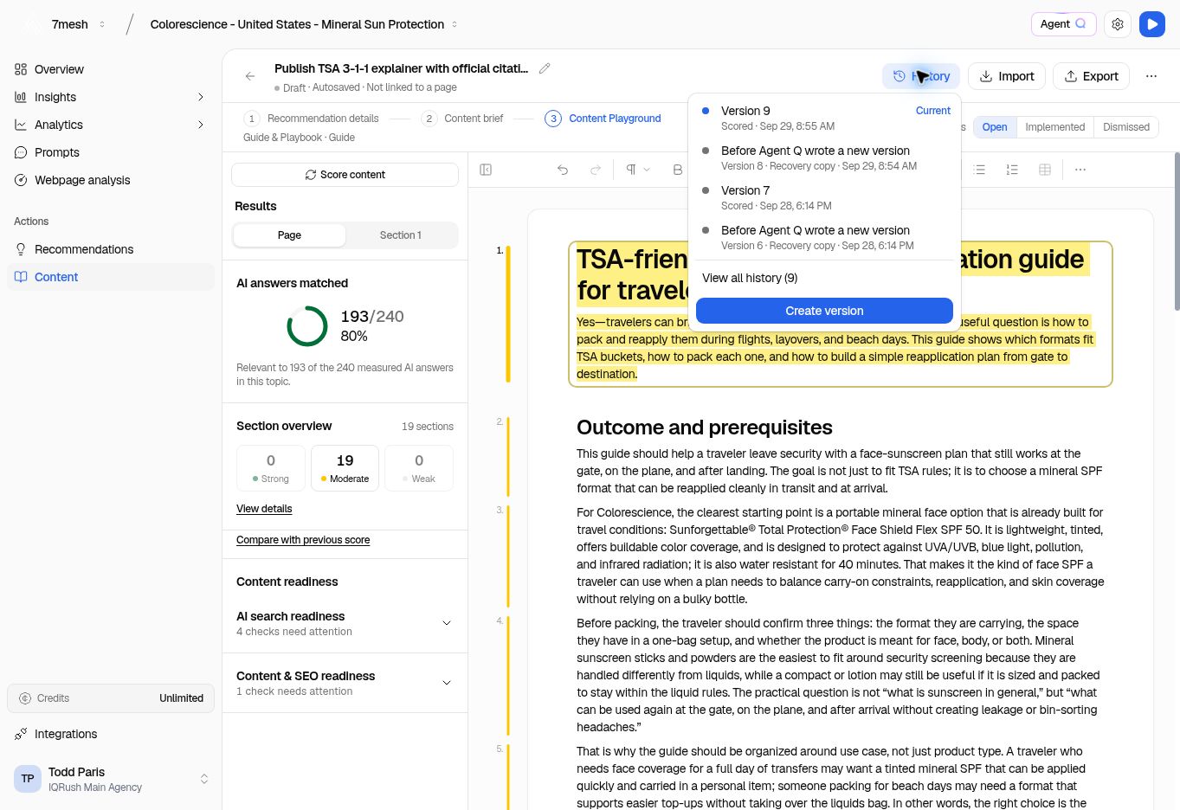Open Webpage analysis

tap(111, 180)
